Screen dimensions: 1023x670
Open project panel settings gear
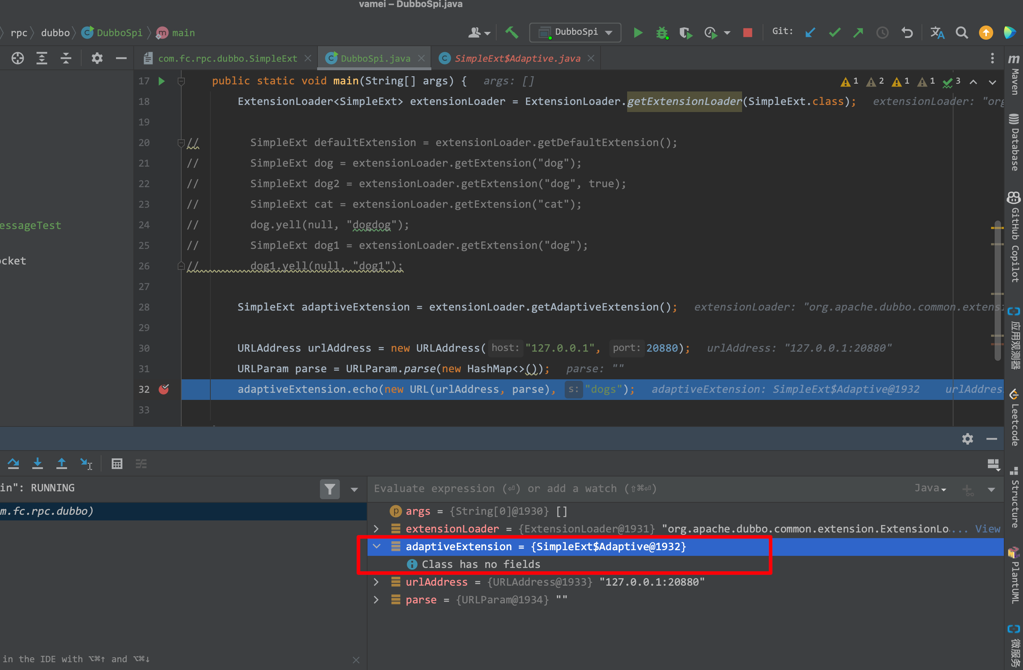(x=97, y=58)
